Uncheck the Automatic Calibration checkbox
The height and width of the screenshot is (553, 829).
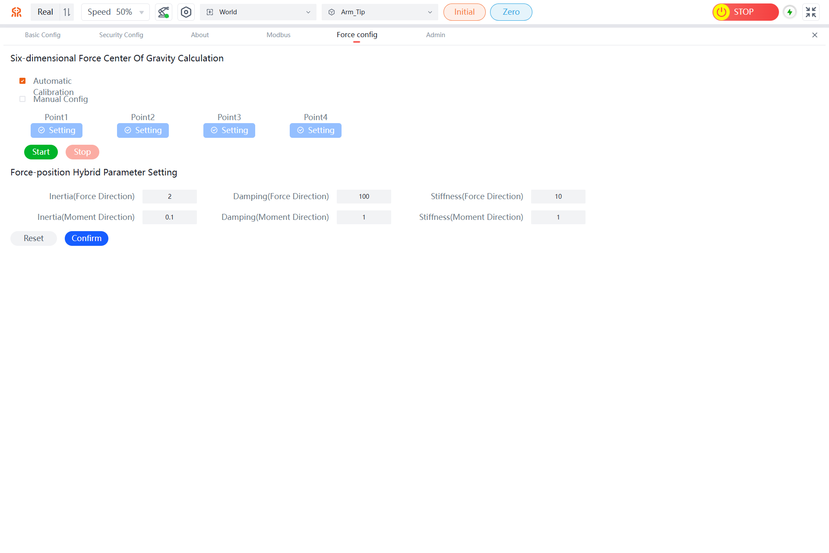tap(22, 81)
